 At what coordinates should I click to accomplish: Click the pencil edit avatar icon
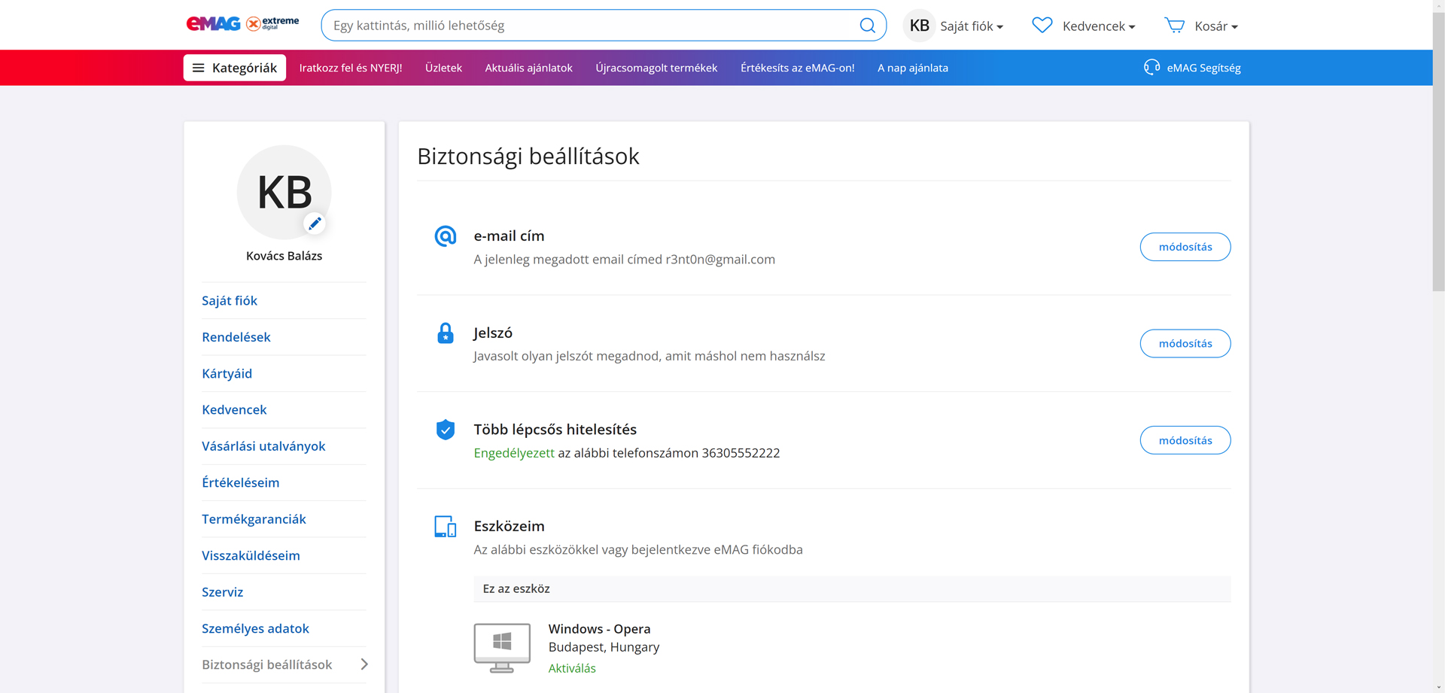[315, 223]
